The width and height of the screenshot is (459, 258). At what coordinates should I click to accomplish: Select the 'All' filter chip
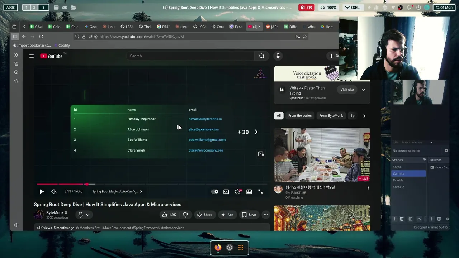tap(279, 116)
